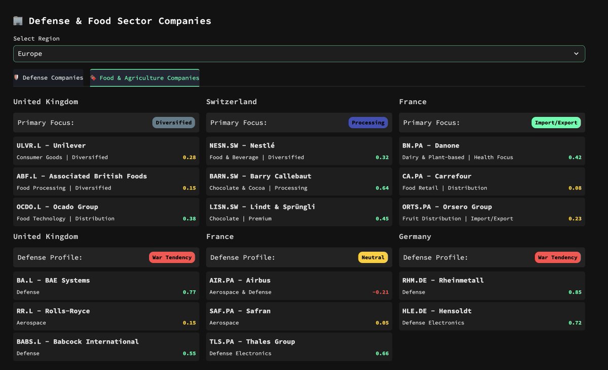
Task: Click the Diversified focus badge
Action: point(174,122)
